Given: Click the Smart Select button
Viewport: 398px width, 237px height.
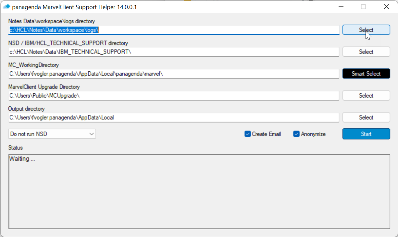Looking at the screenshot, I should pyautogui.click(x=366, y=74).
